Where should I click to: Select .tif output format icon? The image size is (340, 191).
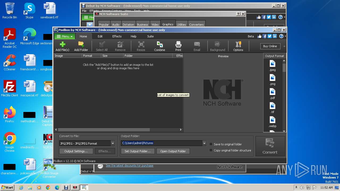pos(272,108)
